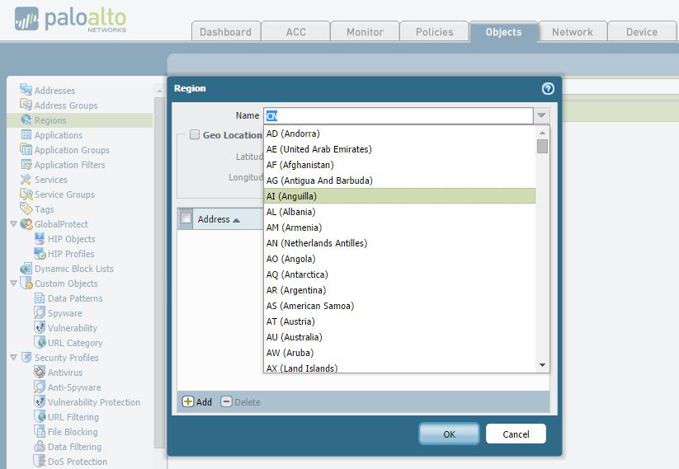Click the sidebar scroll-up arrow
The height and width of the screenshot is (469, 679).
(x=159, y=91)
